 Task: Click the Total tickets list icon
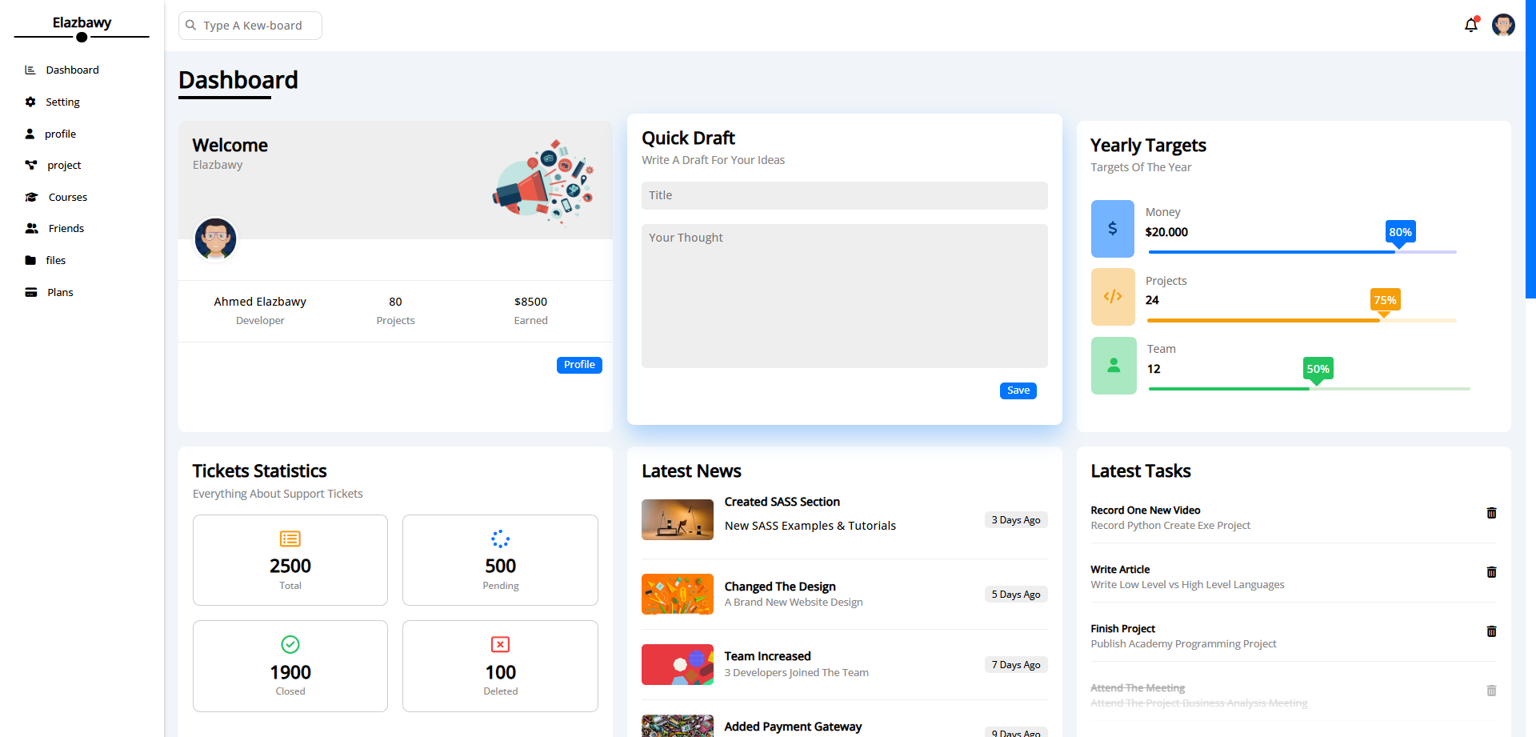[x=290, y=539]
